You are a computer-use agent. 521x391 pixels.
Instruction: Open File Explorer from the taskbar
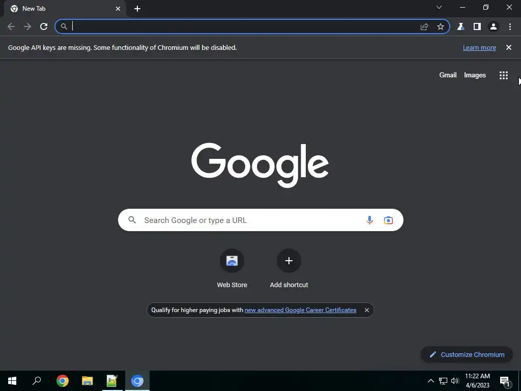point(88,381)
